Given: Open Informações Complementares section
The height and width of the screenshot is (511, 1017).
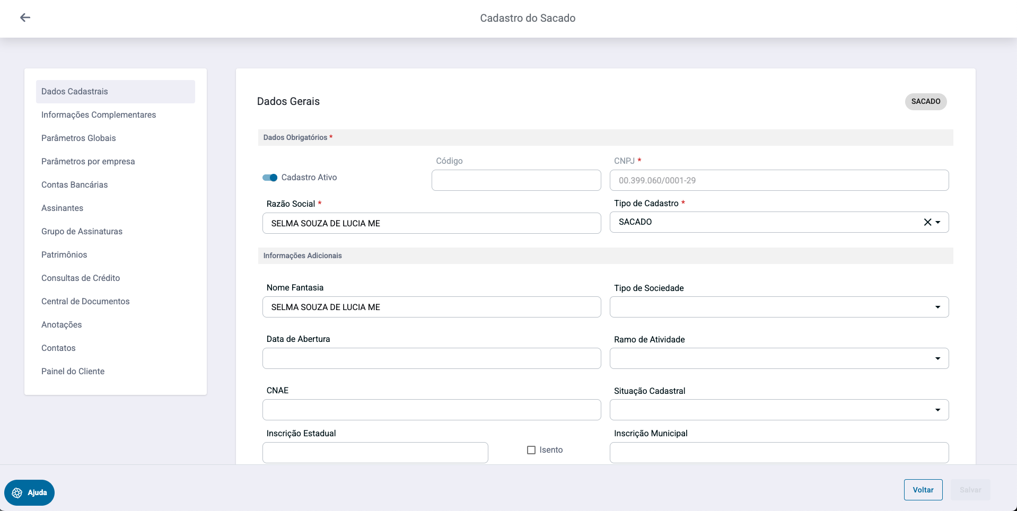Looking at the screenshot, I should pyautogui.click(x=99, y=115).
